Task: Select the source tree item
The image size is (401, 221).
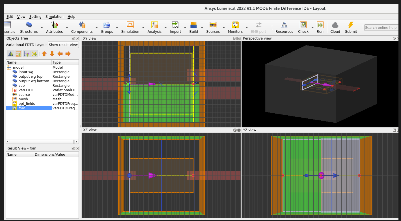Action: click(24, 94)
